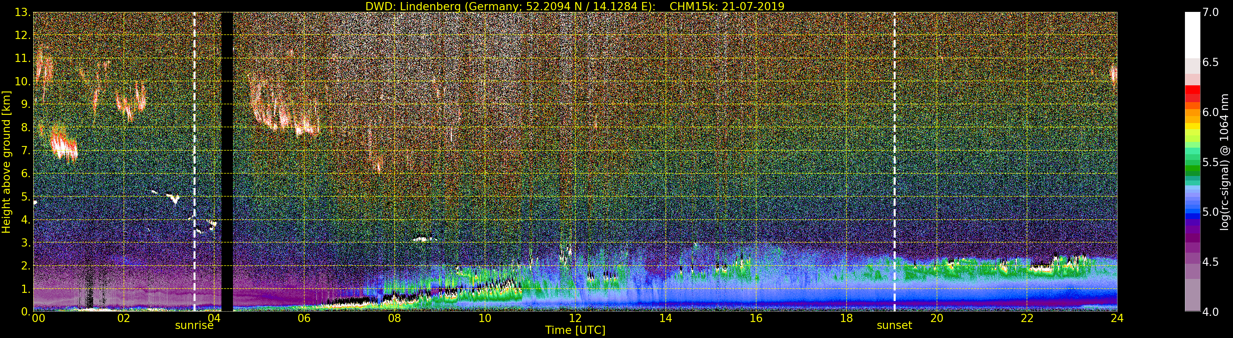Click time tick label '02'

coord(124,318)
